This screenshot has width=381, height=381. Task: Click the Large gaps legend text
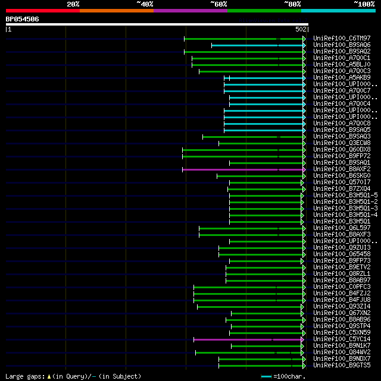[x=73, y=377]
